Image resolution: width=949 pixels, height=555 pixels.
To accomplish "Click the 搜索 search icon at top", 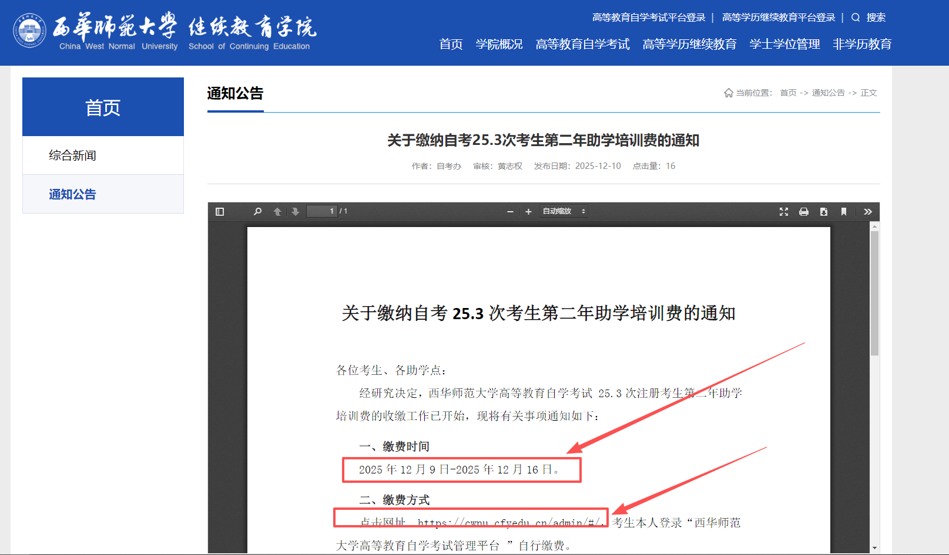I will point(856,18).
